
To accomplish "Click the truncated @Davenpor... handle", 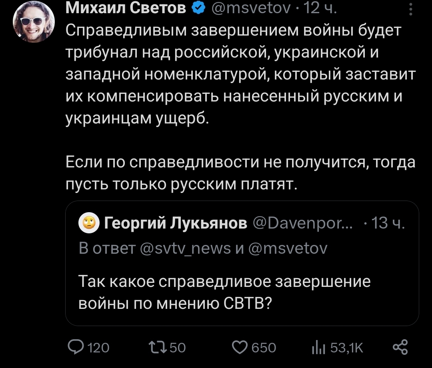I will pos(303,223).
